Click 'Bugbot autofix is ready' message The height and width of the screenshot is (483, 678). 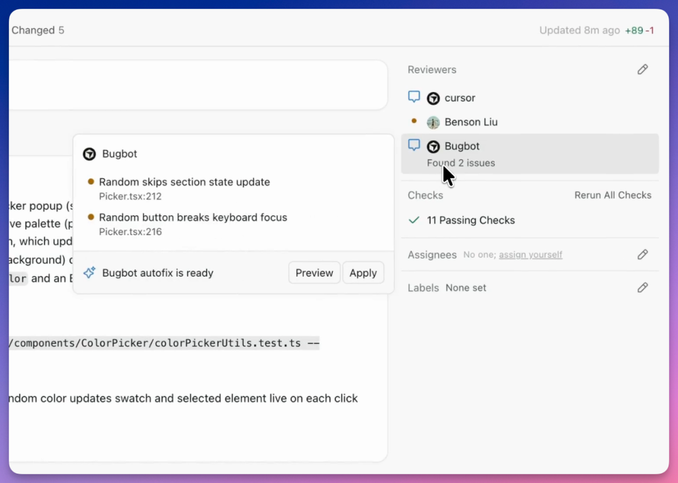[158, 273]
